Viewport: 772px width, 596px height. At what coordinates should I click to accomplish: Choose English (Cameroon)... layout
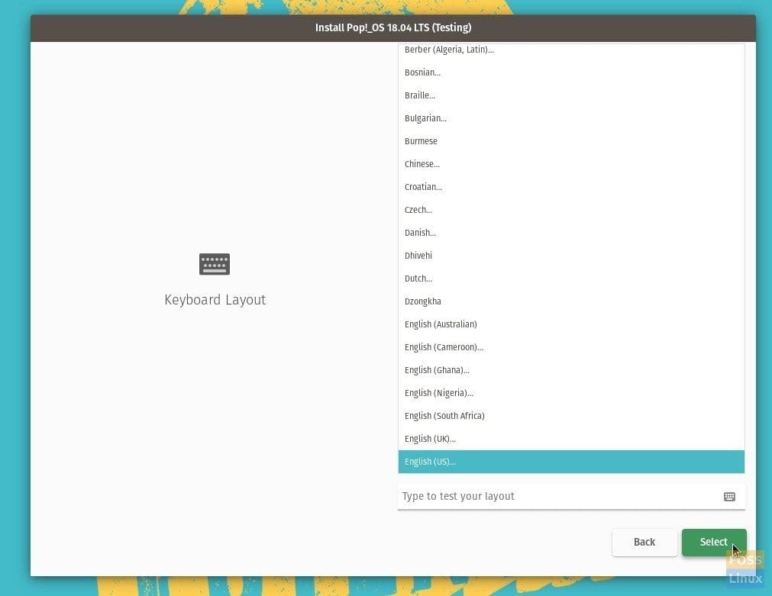571,347
